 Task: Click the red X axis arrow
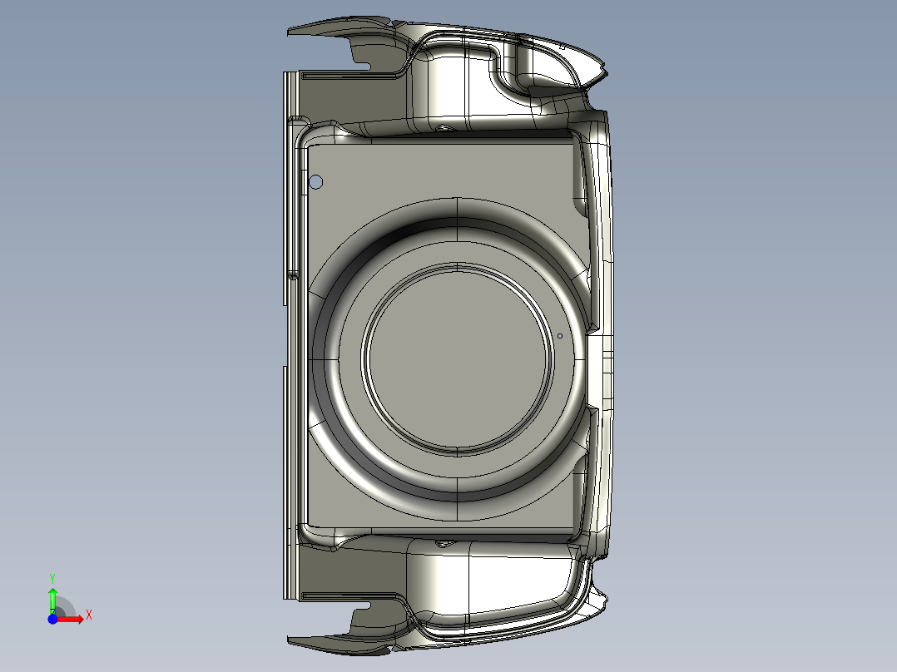[73, 619]
